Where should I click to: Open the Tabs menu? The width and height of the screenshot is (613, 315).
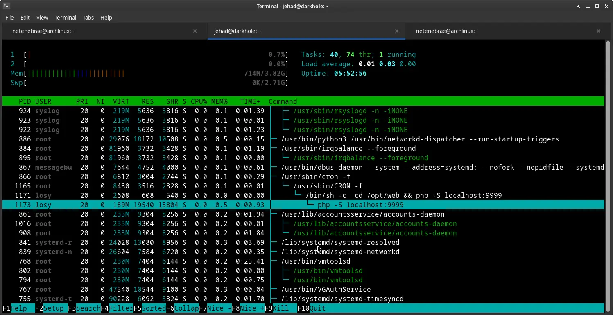88,18
